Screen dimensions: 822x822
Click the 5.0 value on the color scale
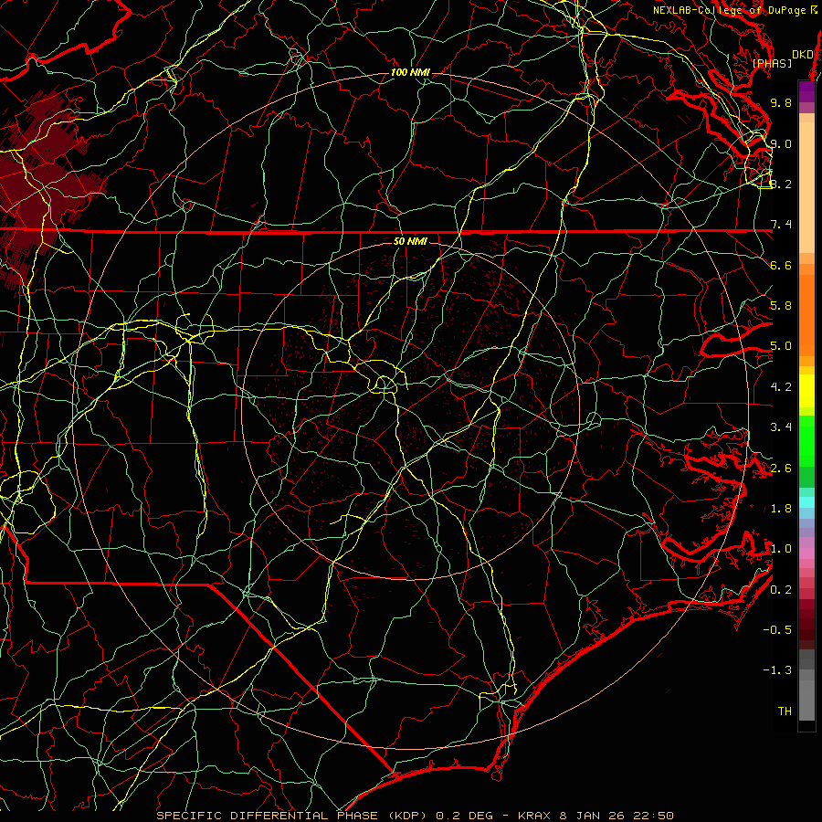[x=781, y=346]
